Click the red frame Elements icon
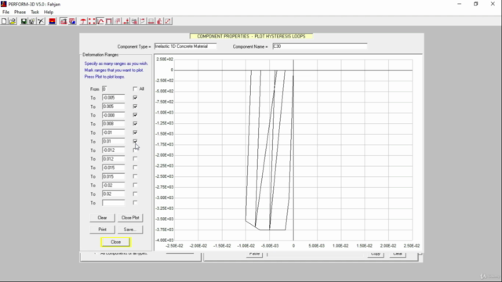 (x=109, y=21)
